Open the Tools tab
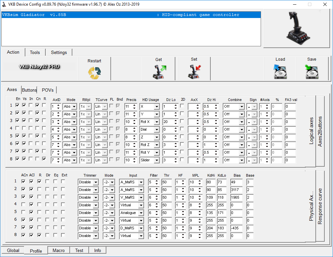Screen dimensions: 333x257 pos(35,52)
